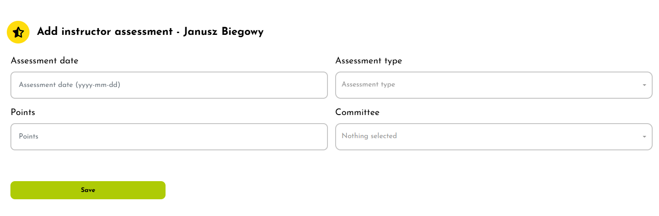Click the caret arrow of Assessment type
This screenshot has width=659, height=216.
coord(644,85)
